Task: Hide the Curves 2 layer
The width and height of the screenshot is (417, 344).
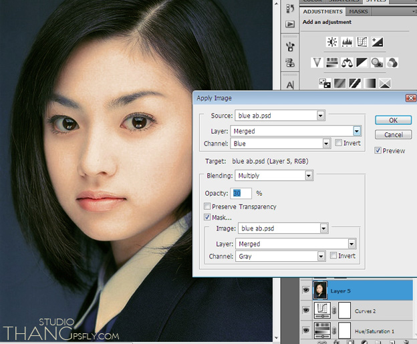Action: tap(306, 310)
